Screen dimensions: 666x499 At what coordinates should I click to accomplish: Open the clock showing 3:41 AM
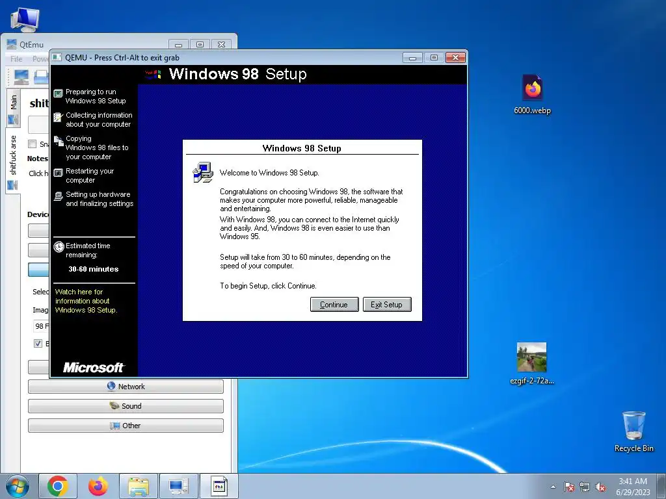(x=633, y=486)
